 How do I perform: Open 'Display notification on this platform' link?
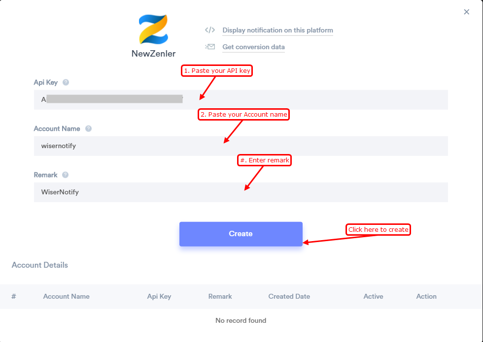tap(278, 30)
